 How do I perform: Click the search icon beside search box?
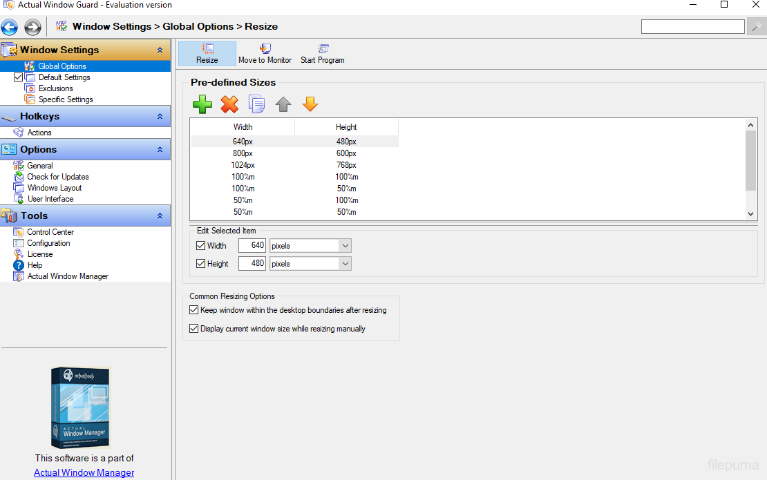tap(757, 27)
